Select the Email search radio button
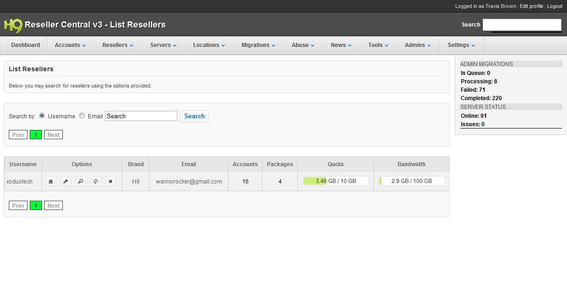The height and width of the screenshot is (305, 567). pyautogui.click(x=82, y=116)
